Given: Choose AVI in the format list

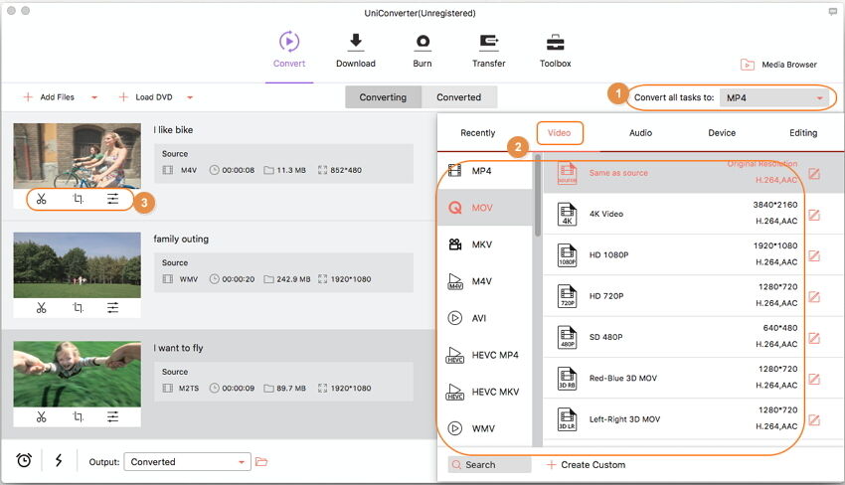Looking at the screenshot, I should [485, 318].
